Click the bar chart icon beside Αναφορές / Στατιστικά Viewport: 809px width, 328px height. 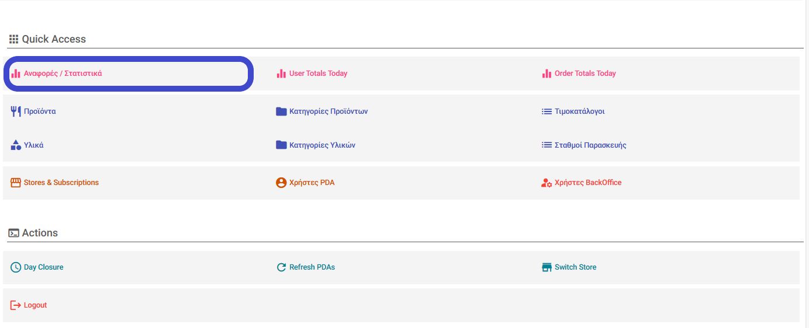(16, 74)
